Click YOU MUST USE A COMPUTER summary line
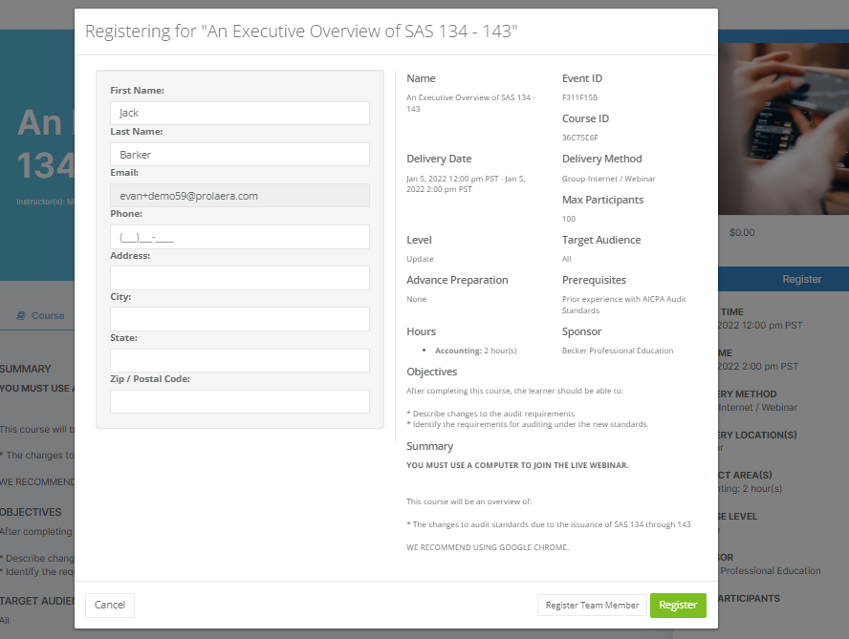 click(517, 465)
